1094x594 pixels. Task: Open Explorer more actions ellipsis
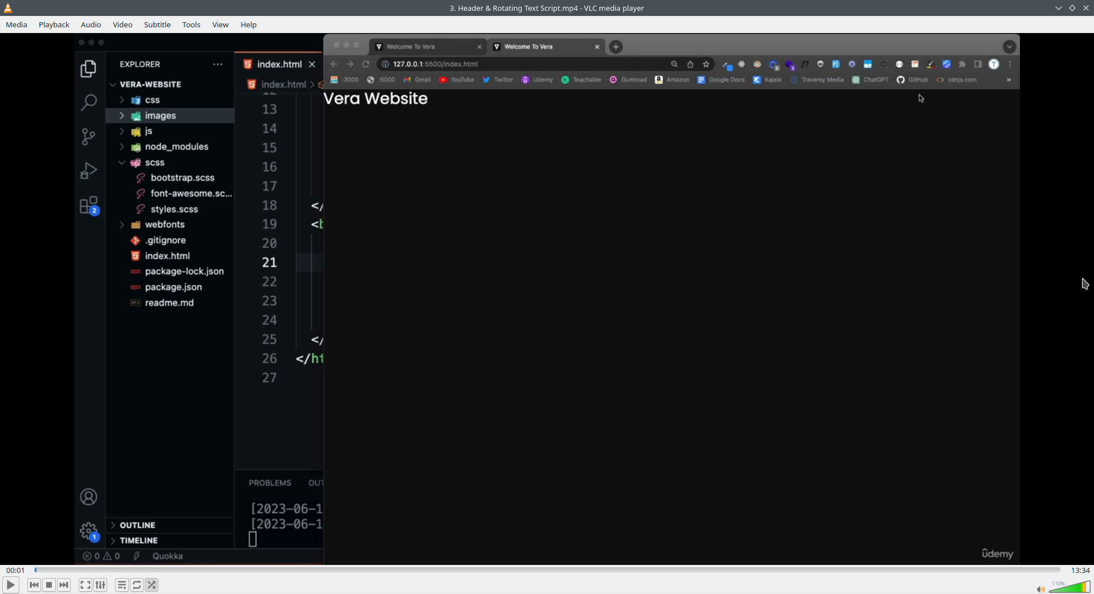[x=218, y=64]
